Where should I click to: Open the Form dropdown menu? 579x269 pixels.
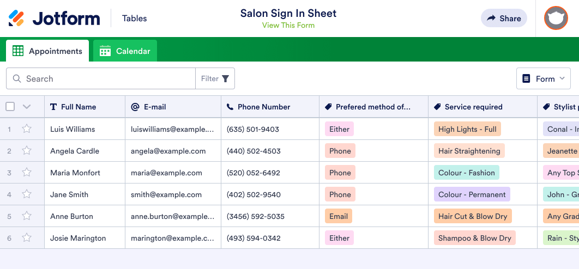[x=543, y=78]
